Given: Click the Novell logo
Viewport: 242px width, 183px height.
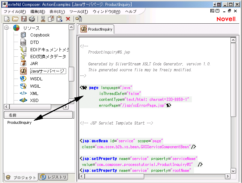Looking at the screenshot, I should [x=226, y=19].
